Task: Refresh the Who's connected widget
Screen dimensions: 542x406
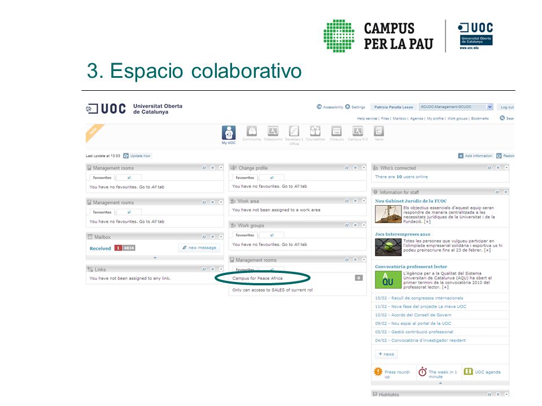Action: [x=489, y=167]
